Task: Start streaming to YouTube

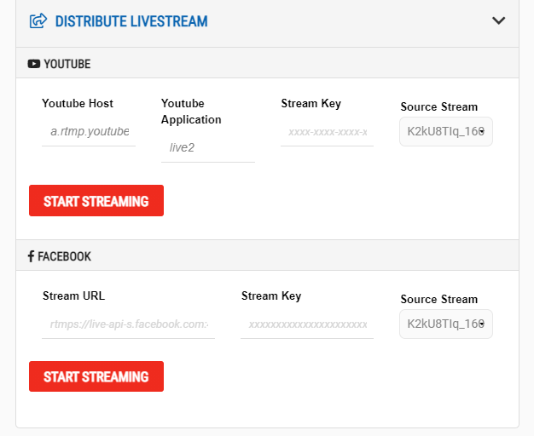Action: (x=96, y=201)
